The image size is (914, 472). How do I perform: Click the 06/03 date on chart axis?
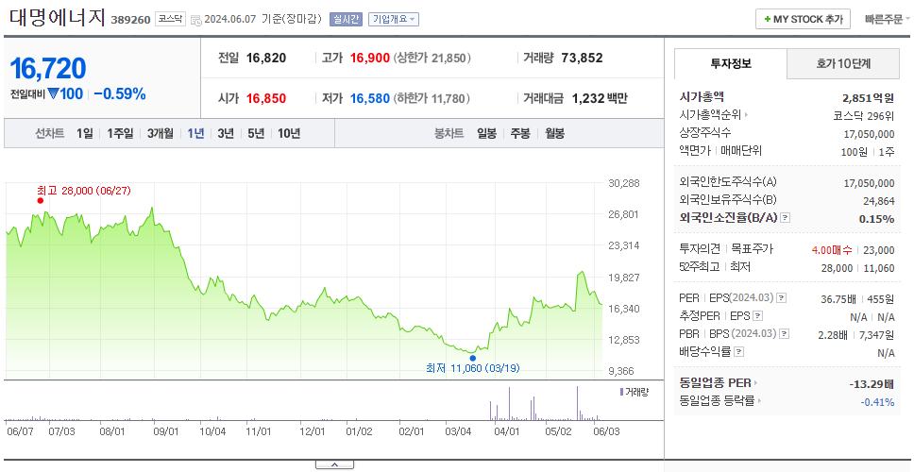[606, 431]
